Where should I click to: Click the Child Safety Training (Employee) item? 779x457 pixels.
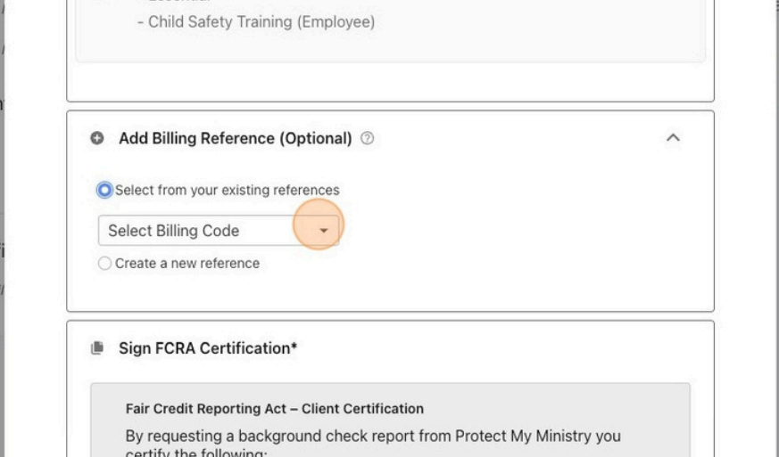pos(256,22)
